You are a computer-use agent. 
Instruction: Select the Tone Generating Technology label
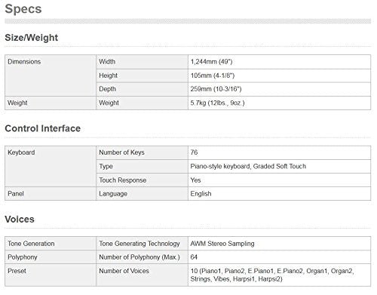(x=139, y=244)
